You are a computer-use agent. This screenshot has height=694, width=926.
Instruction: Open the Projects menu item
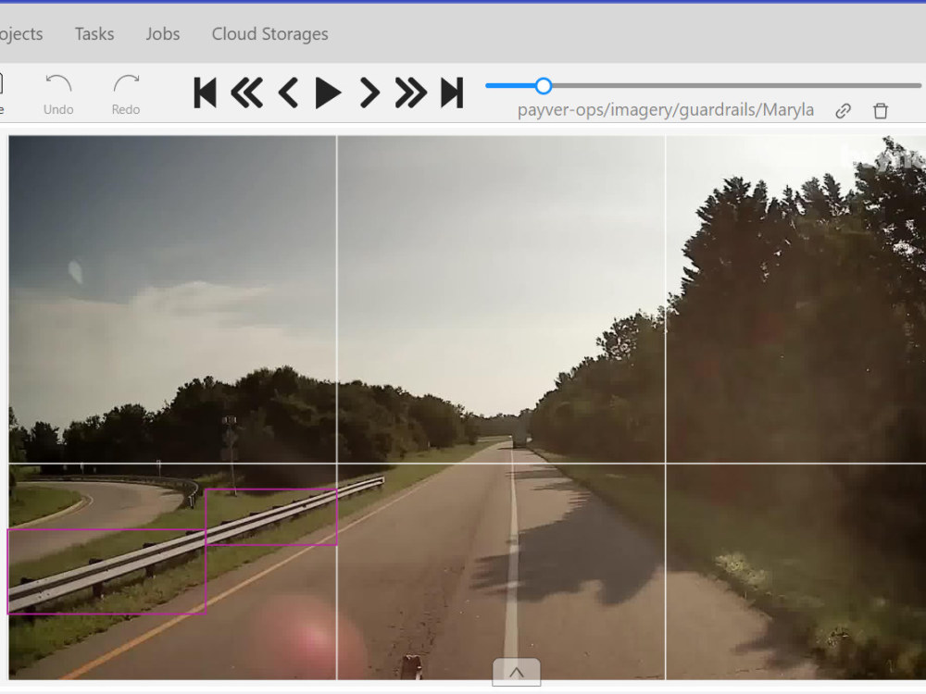20,34
